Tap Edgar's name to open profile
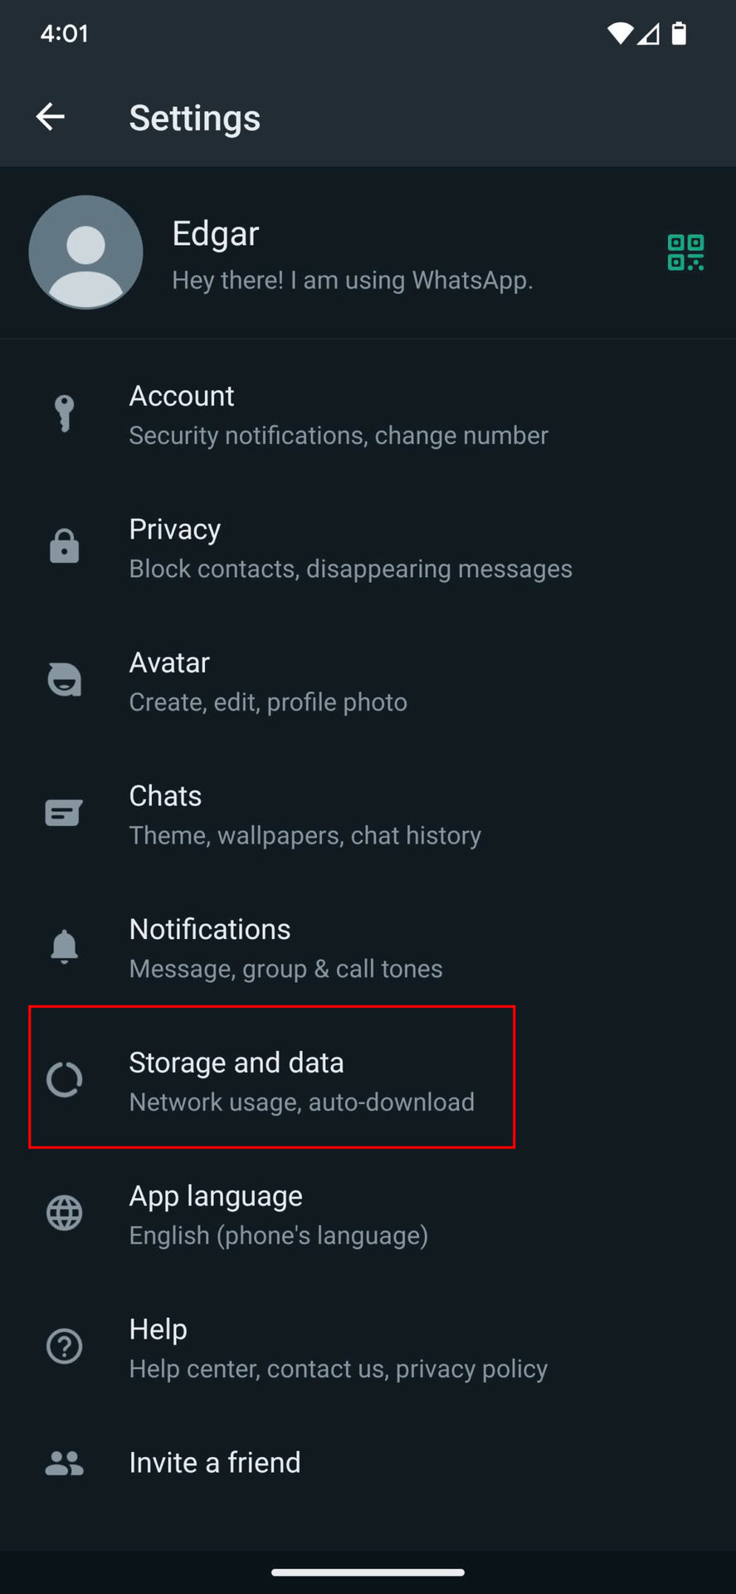 (x=216, y=234)
